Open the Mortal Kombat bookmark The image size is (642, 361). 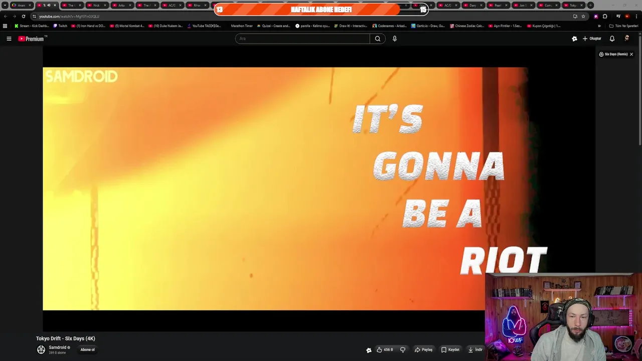click(127, 26)
